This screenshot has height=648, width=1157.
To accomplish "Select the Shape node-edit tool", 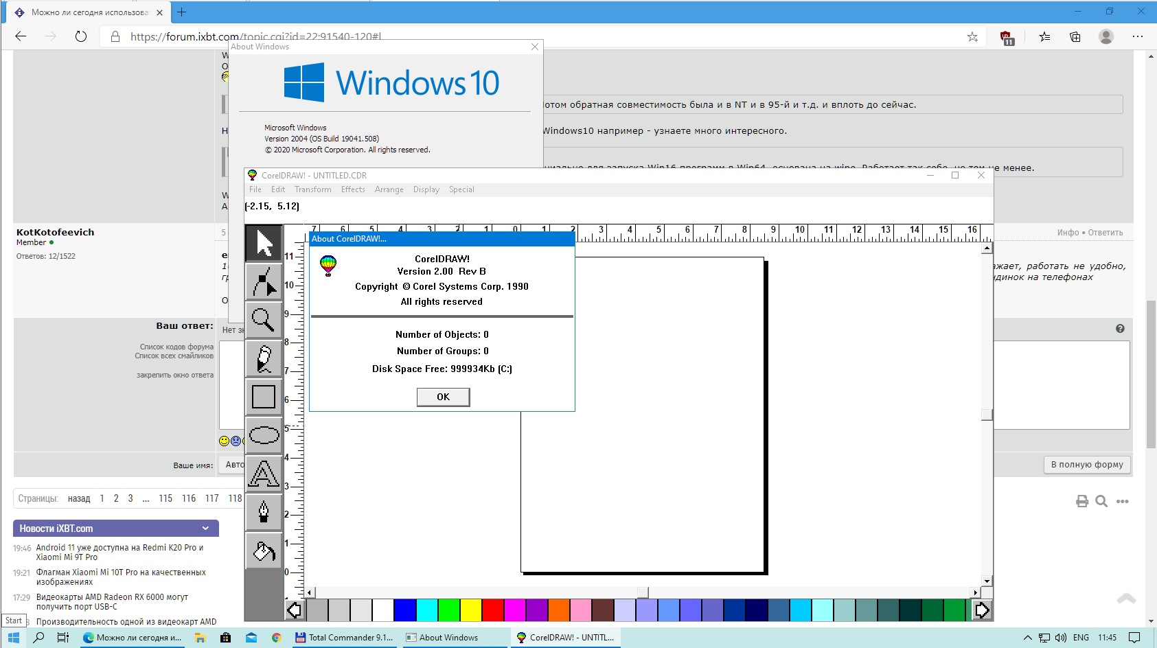I will tap(264, 281).
